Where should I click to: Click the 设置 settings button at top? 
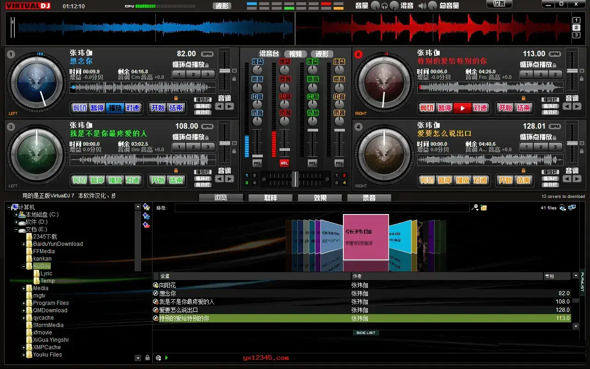coord(499,4)
